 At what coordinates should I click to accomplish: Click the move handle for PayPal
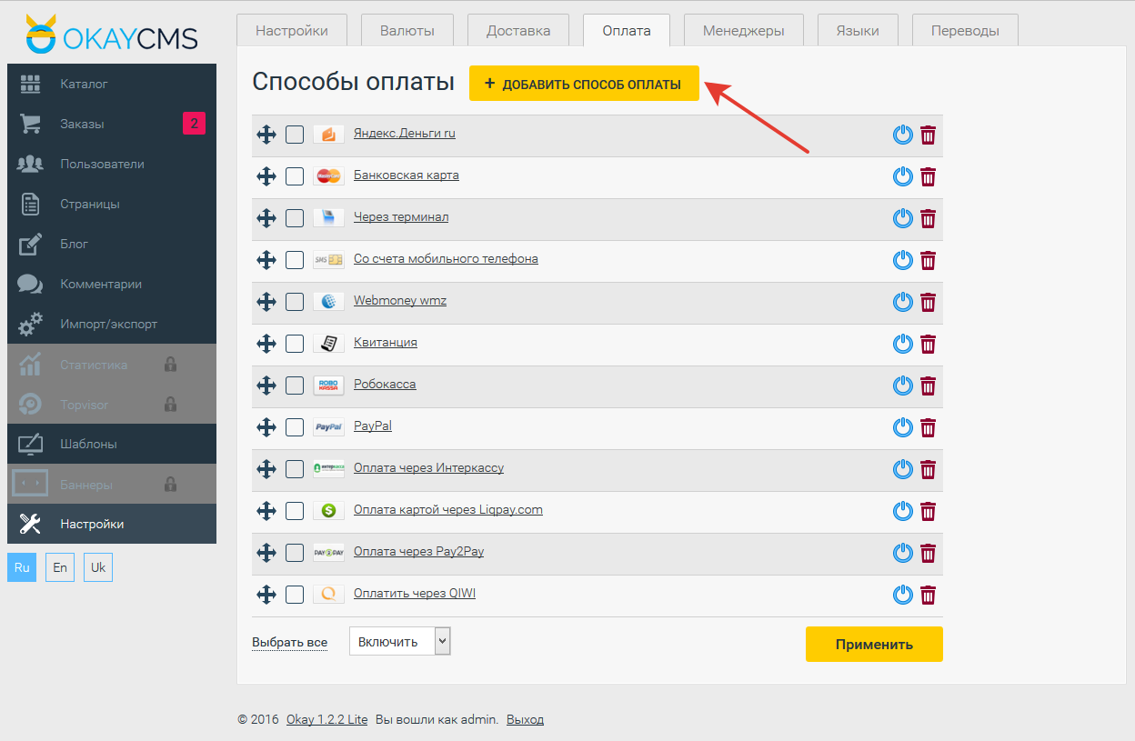pos(266,427)
